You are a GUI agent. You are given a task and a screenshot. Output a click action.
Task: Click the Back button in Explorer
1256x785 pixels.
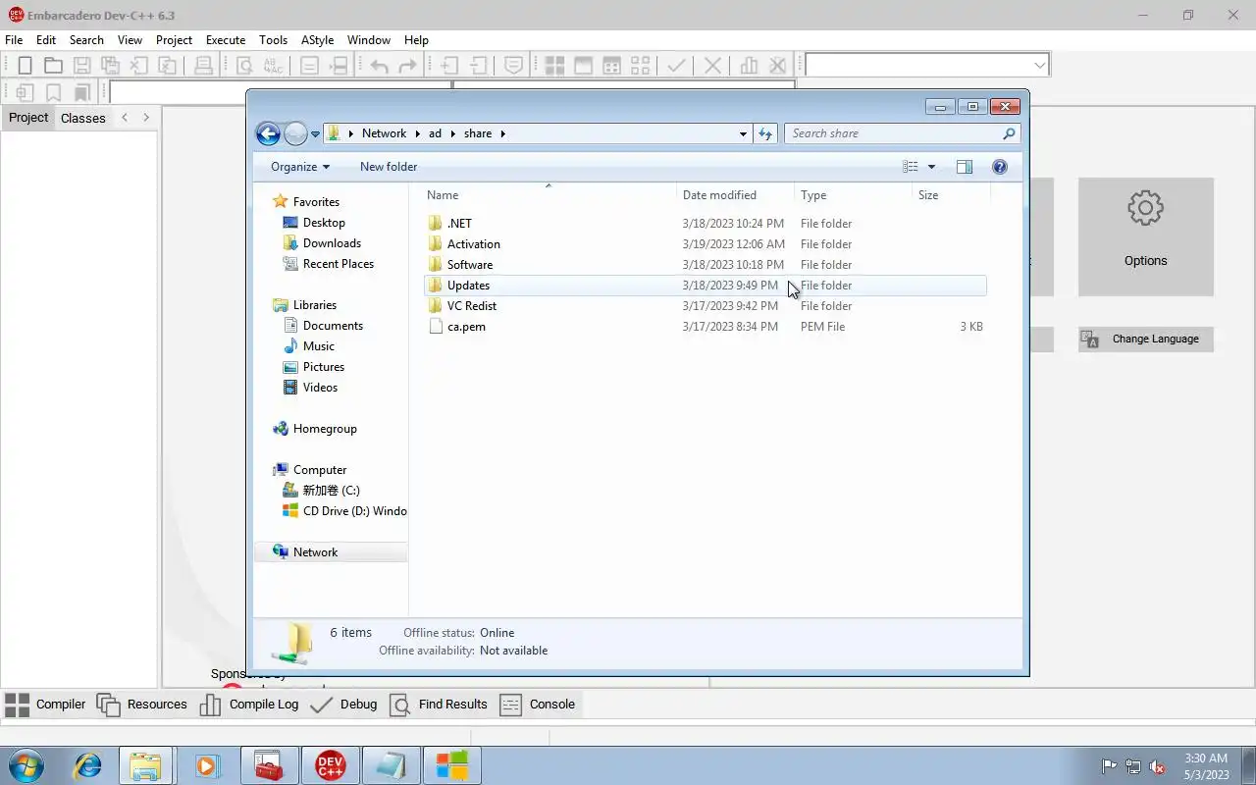268,133
